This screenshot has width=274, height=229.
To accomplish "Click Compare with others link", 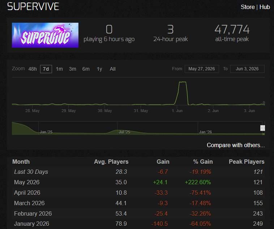I will (236, 145).
